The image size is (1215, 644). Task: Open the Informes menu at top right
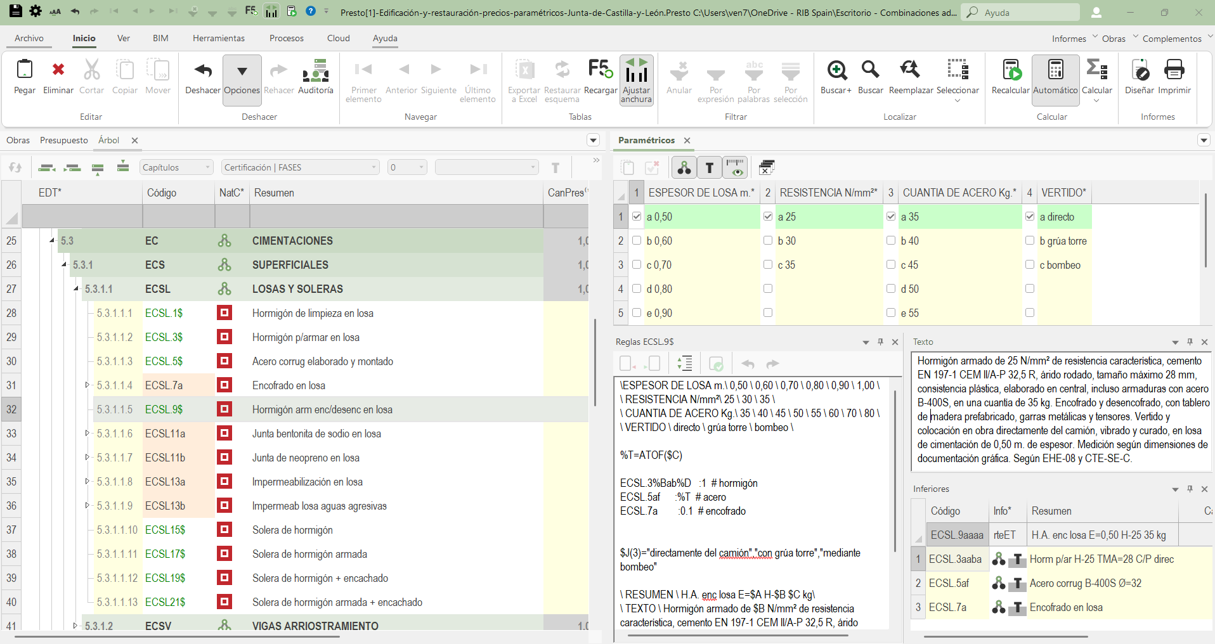pyautogui.click(x=1069, y=39)
